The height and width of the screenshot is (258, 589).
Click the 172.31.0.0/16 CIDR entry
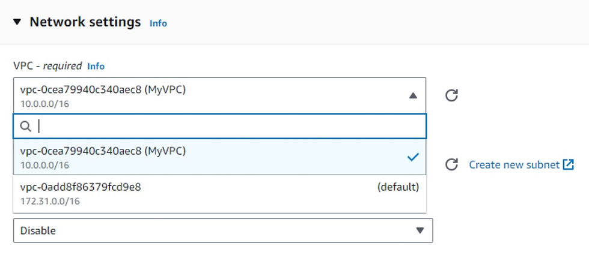click(x=50, y=201)
